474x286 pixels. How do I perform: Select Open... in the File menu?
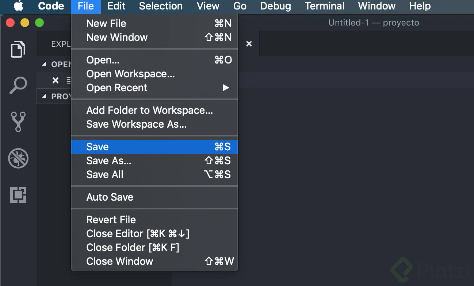154,60
